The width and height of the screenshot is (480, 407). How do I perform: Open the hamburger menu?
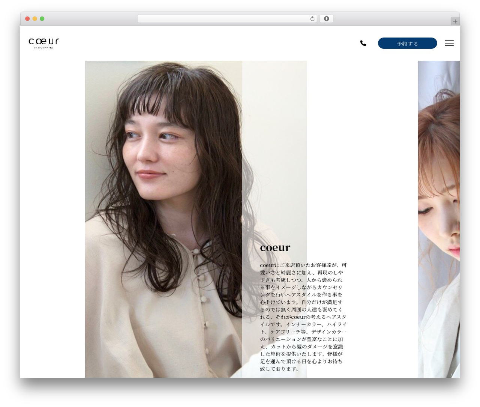coord(449,43)
